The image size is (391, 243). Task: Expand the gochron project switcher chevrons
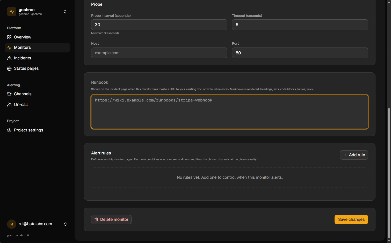pyautogui.click(x=65, y=12)
